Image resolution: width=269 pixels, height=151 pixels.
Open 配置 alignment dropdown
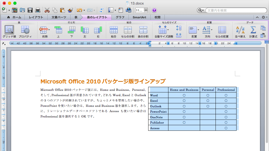[x=198, y=30]
